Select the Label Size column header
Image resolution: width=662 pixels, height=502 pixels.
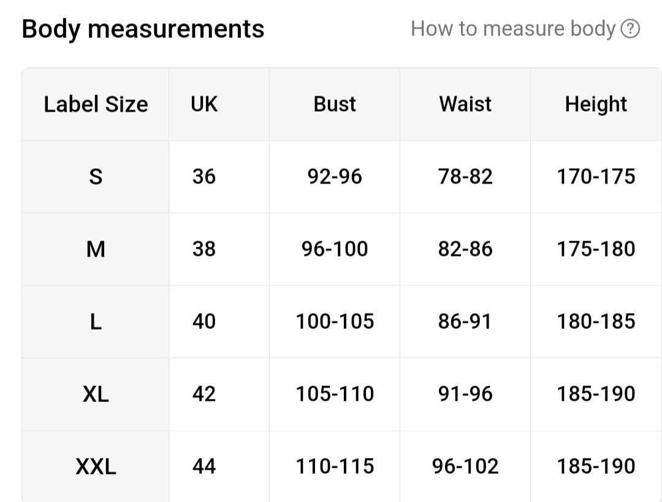(96, 104)
